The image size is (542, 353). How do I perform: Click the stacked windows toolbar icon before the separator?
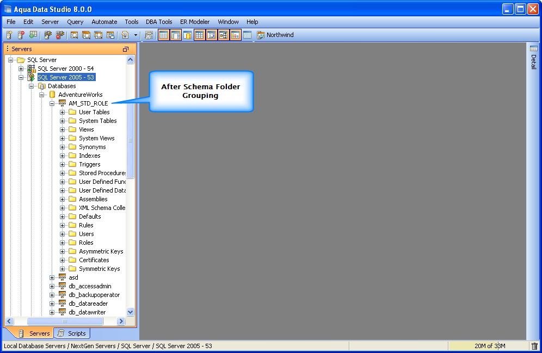coord(110,35)
